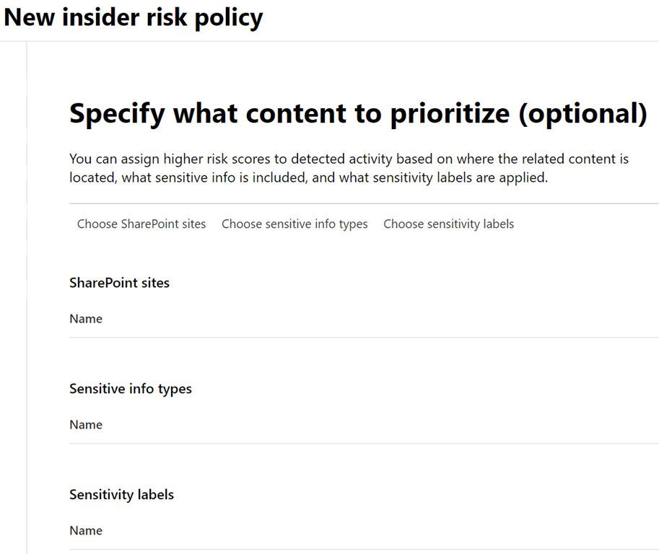Sort Sensitivity labels by Name column
This screenshot has height=554, width=659.
pos(86,531)
